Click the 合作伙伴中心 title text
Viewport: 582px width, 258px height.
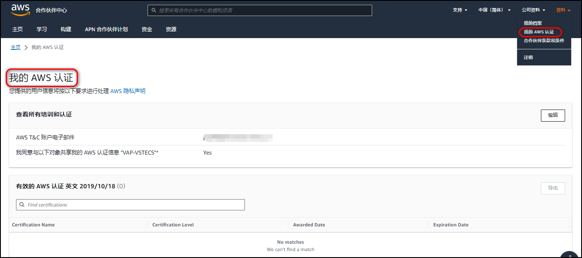click(x=51, y=10)
